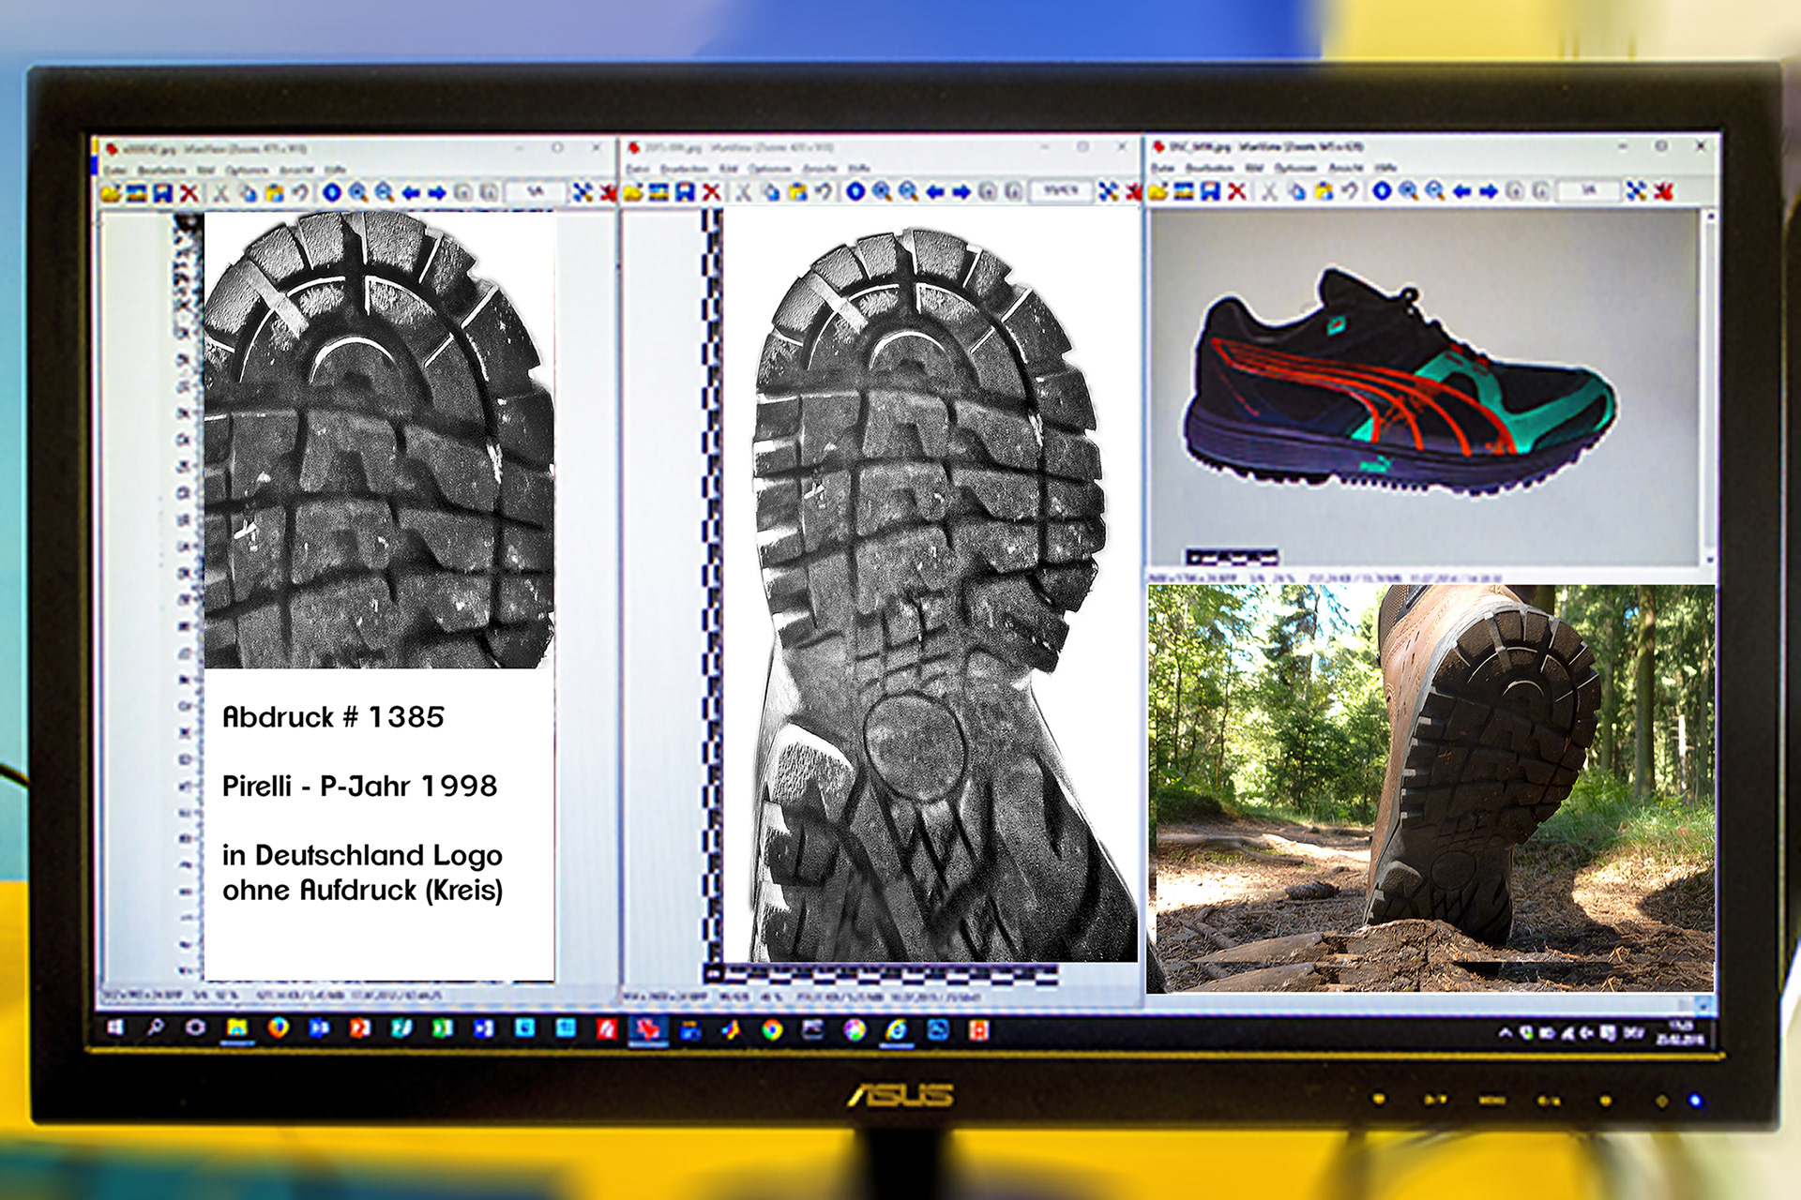This screenshot has width=1801, height=1200.
Task: Click the text 'Abdruck # 1385'
Action: click(x=333, y=717)
